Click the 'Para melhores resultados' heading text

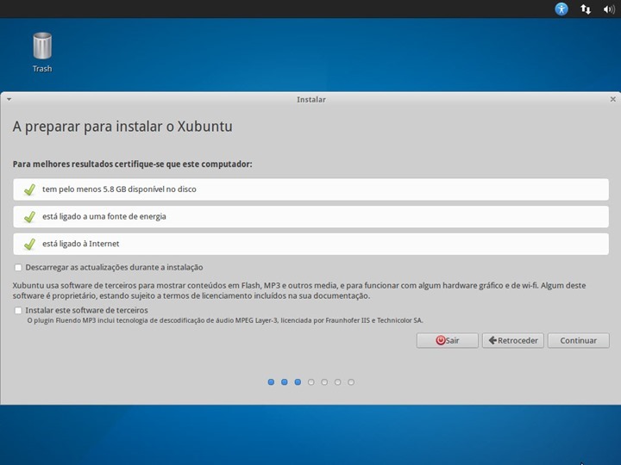click(132, 164)
